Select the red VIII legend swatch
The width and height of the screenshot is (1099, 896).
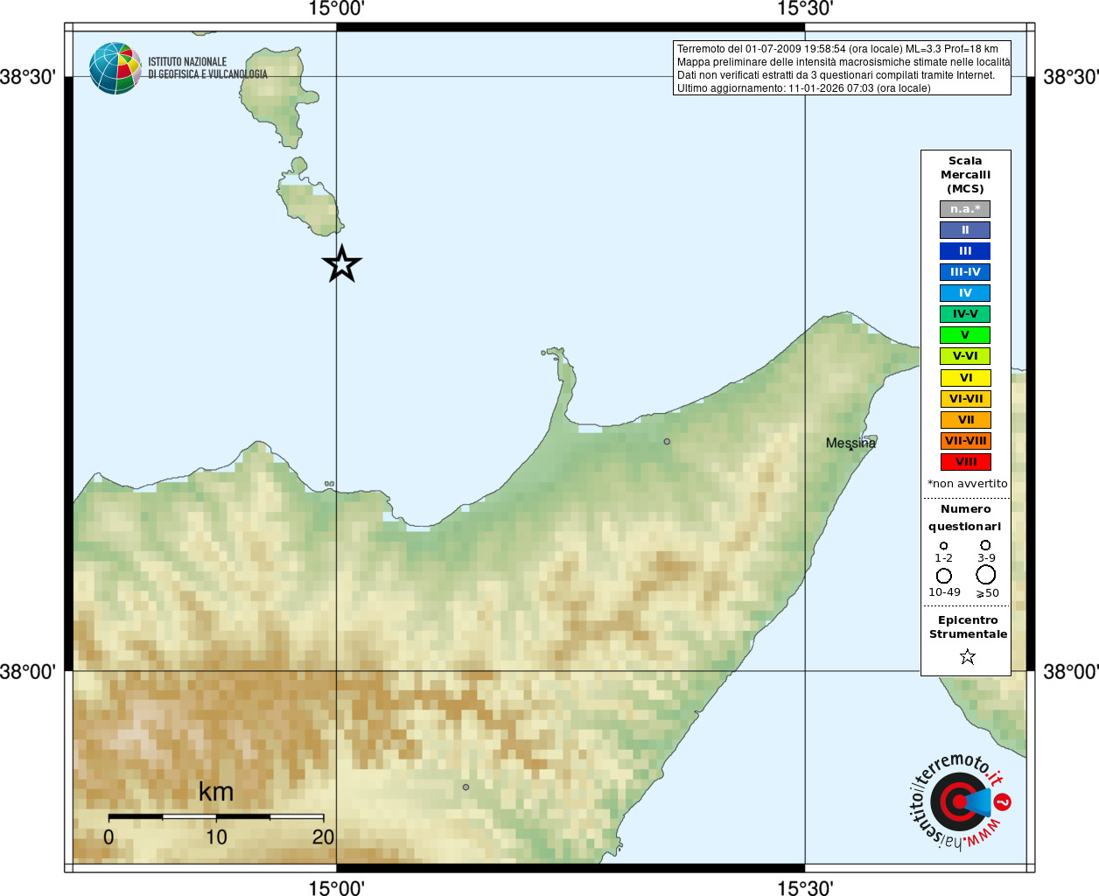pyautogui.click(x=965, y=462)
